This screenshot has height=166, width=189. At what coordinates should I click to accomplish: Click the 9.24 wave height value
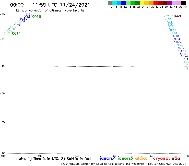29,15
